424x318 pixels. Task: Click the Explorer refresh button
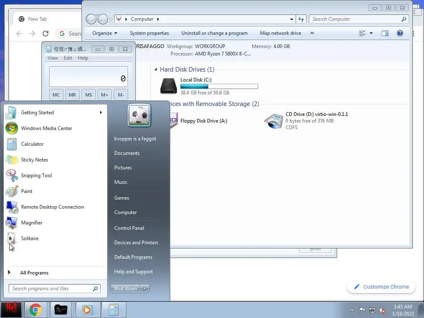pos(301,19)
